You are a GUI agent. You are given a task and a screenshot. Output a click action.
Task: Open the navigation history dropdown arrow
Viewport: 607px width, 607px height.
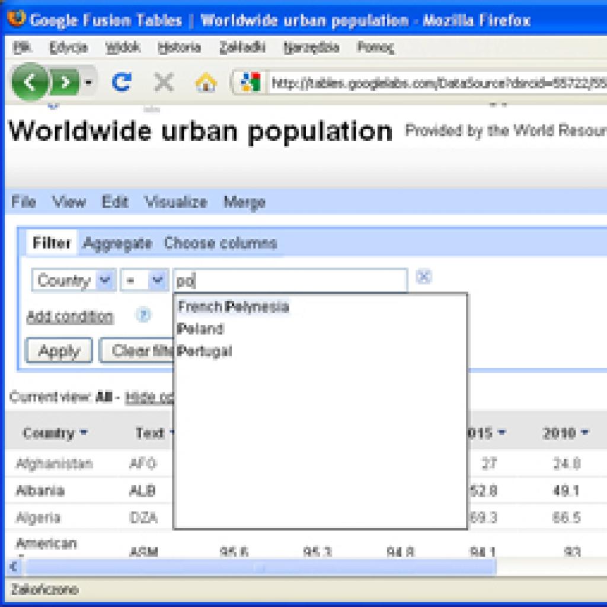click(x=89, y=82)
